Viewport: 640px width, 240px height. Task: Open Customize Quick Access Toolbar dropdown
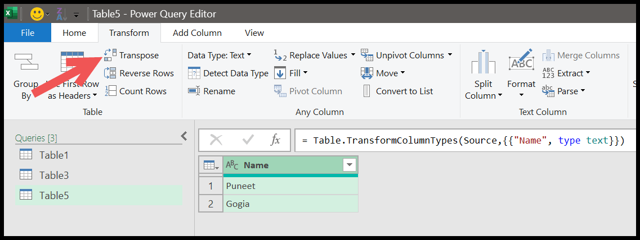(77, 15)
